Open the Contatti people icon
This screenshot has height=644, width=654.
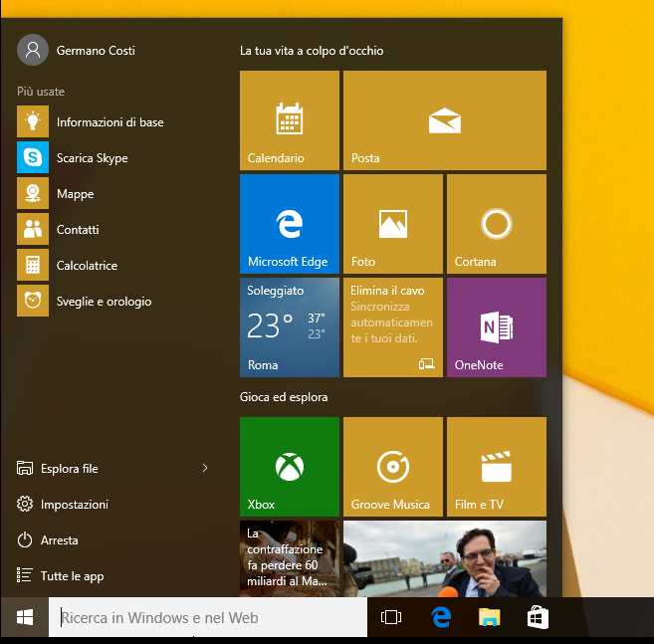33,229
